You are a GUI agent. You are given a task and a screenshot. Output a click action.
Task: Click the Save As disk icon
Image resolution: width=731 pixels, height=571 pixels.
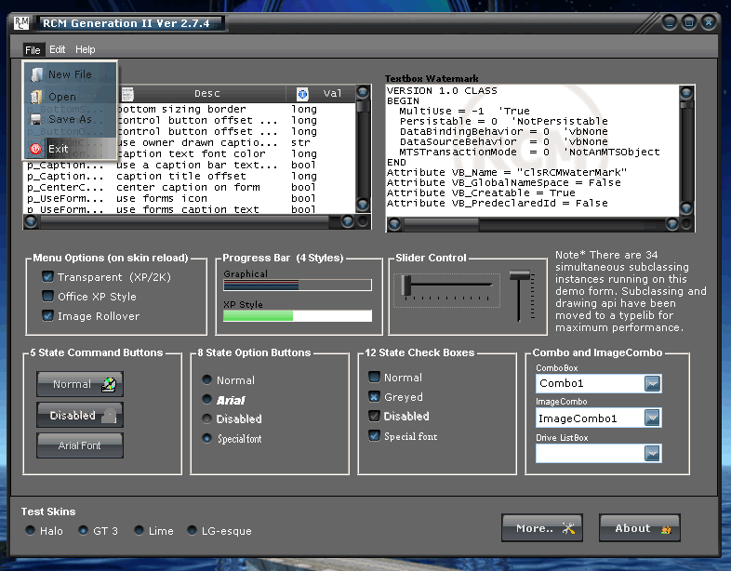coord(36,119)
